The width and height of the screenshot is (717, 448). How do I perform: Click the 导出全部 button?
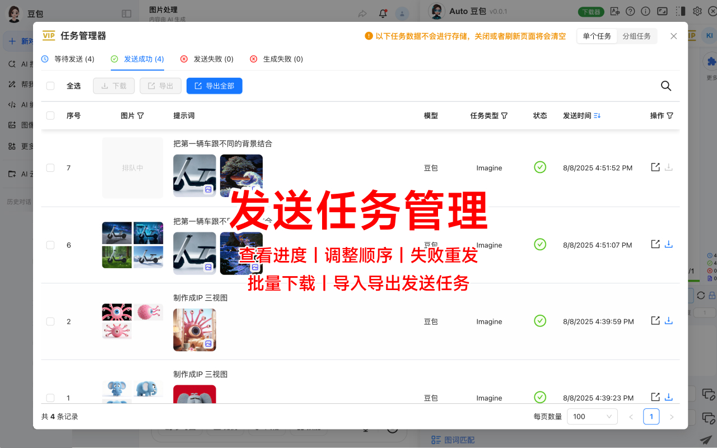click(215, 86)
